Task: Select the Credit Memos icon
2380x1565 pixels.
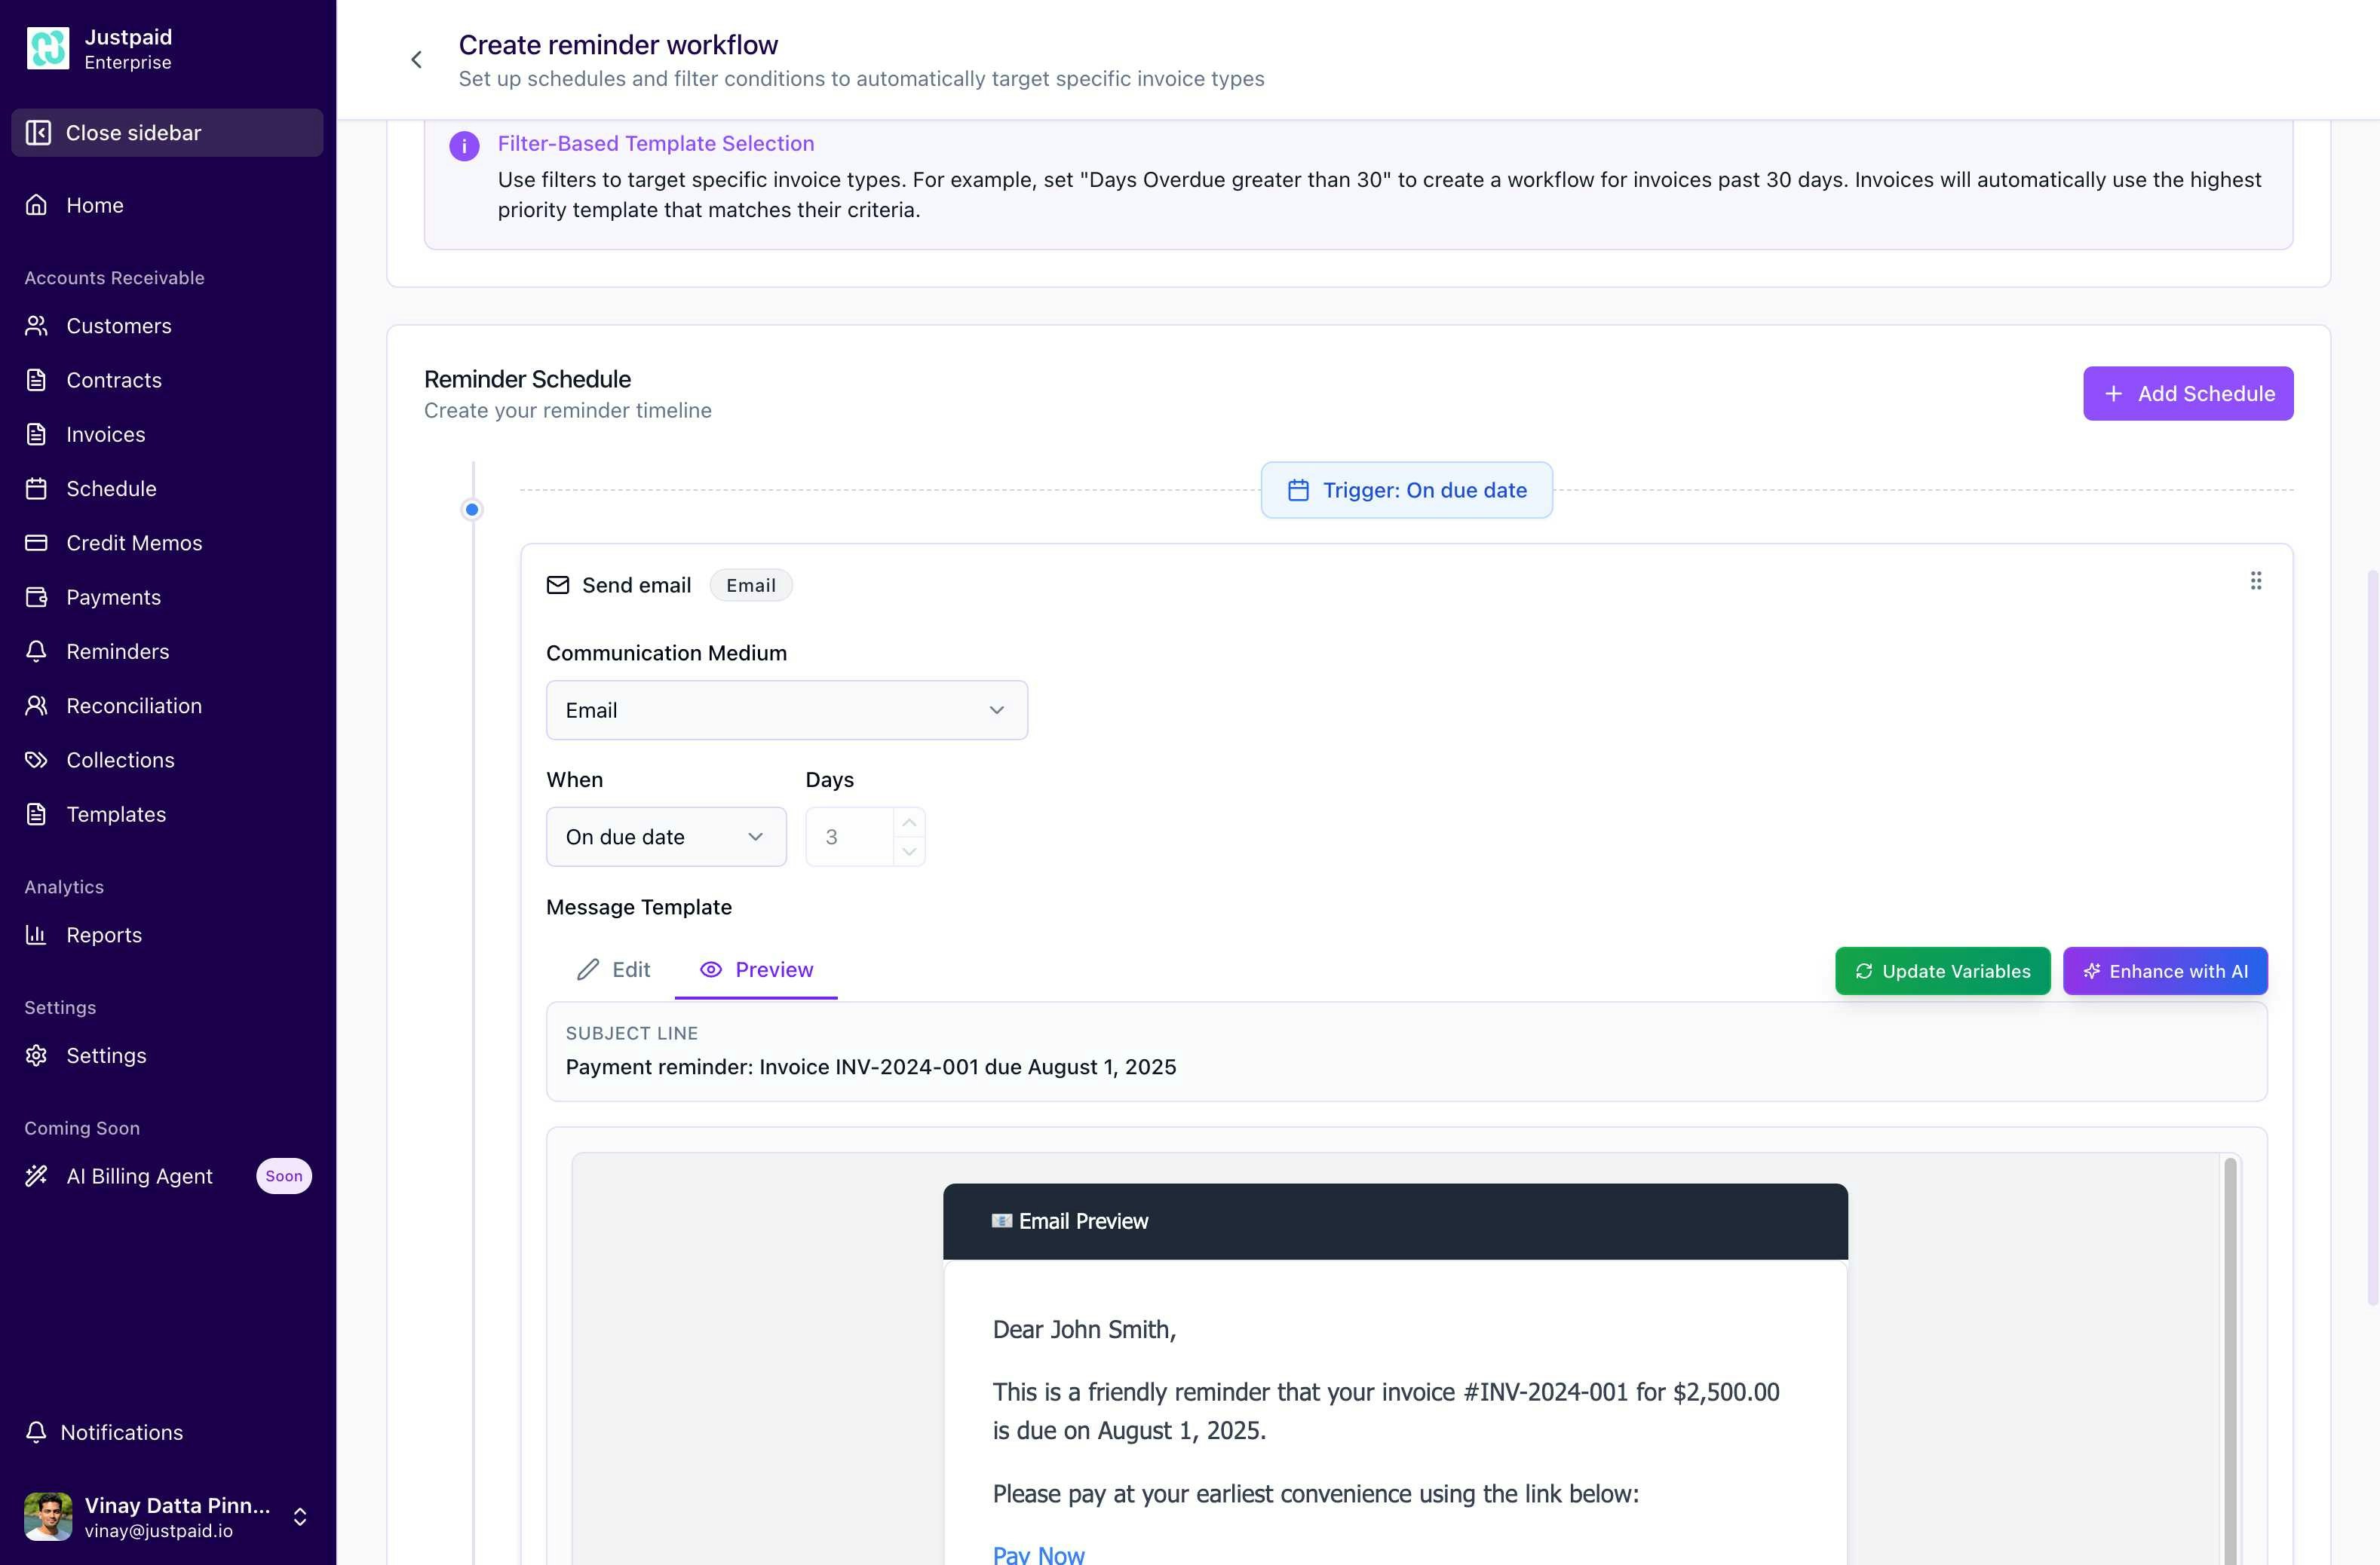Action: [x=37, y=542]
